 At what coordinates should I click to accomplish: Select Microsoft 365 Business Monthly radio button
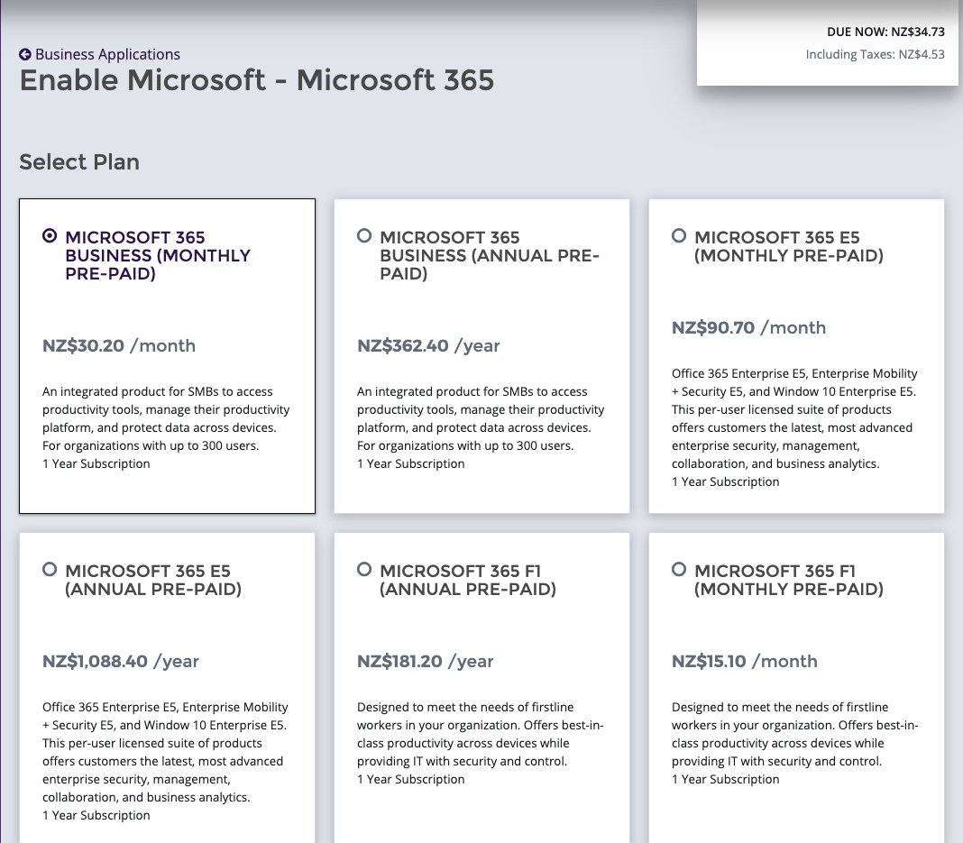click(x=50, y=236)
